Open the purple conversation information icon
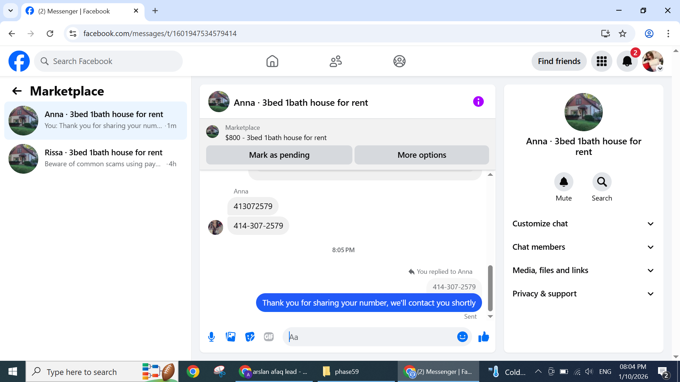This screenshot has width=680, height=382. tap(478, 102)
